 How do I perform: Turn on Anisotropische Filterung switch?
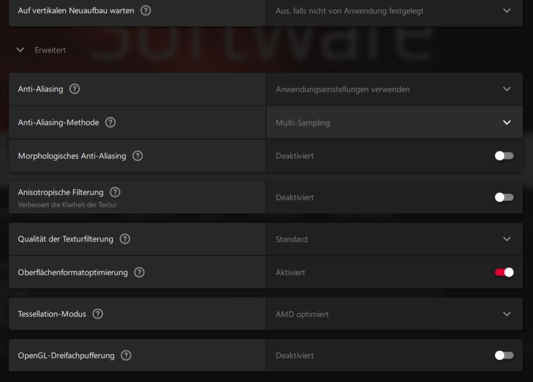click(504, 197)
